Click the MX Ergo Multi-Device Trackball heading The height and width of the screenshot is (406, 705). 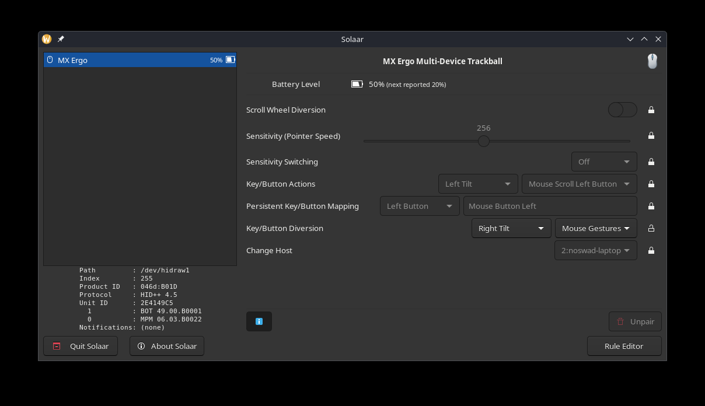click(442, 61)
